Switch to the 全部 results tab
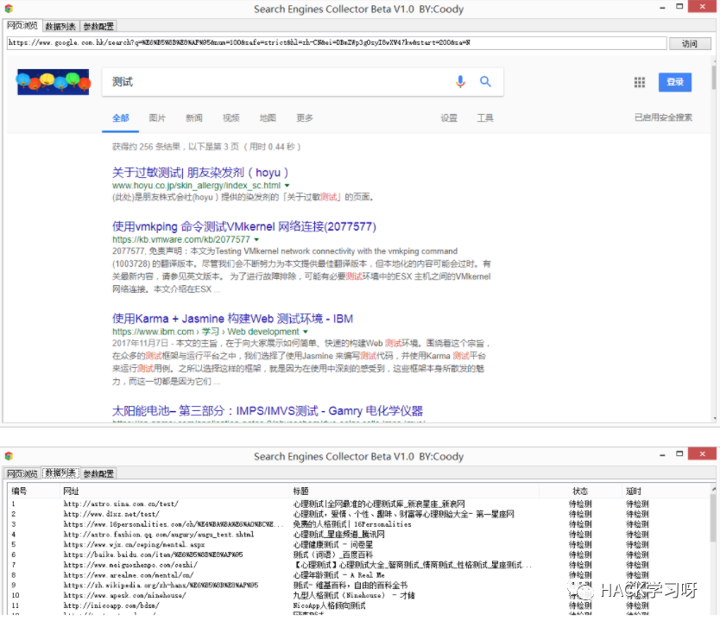The image size is (720, 621). pyautogui.click(x=121, y=118)
